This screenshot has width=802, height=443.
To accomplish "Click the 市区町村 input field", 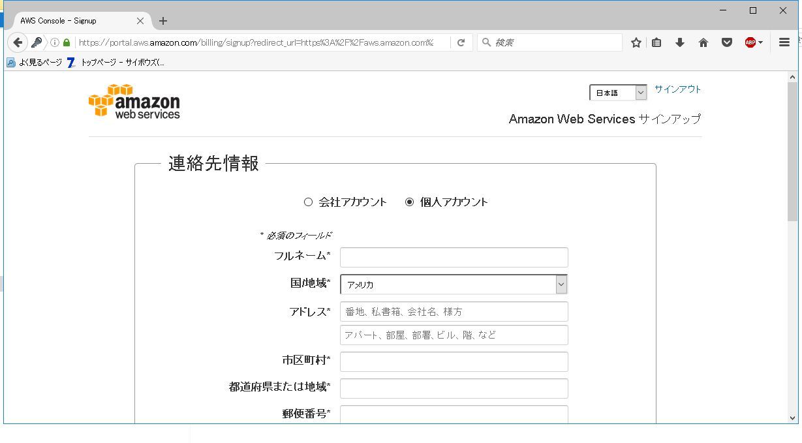I will (x=454, y=362).
